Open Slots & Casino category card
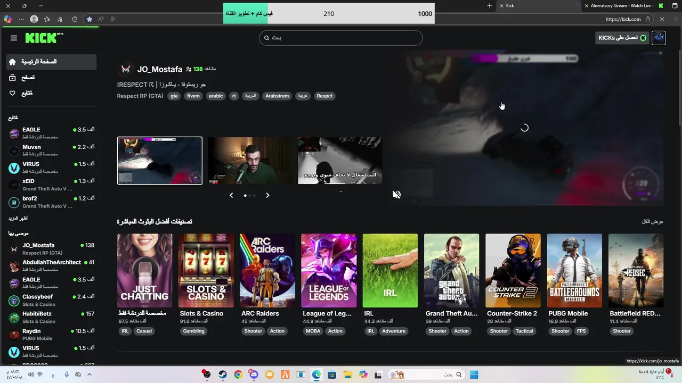 click(x=206, y=271)
